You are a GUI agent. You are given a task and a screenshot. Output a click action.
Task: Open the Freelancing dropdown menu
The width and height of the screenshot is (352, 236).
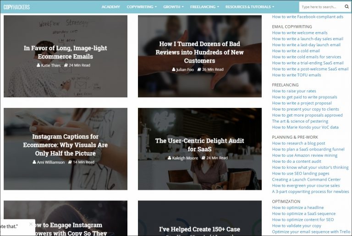[x=204, y=7]
